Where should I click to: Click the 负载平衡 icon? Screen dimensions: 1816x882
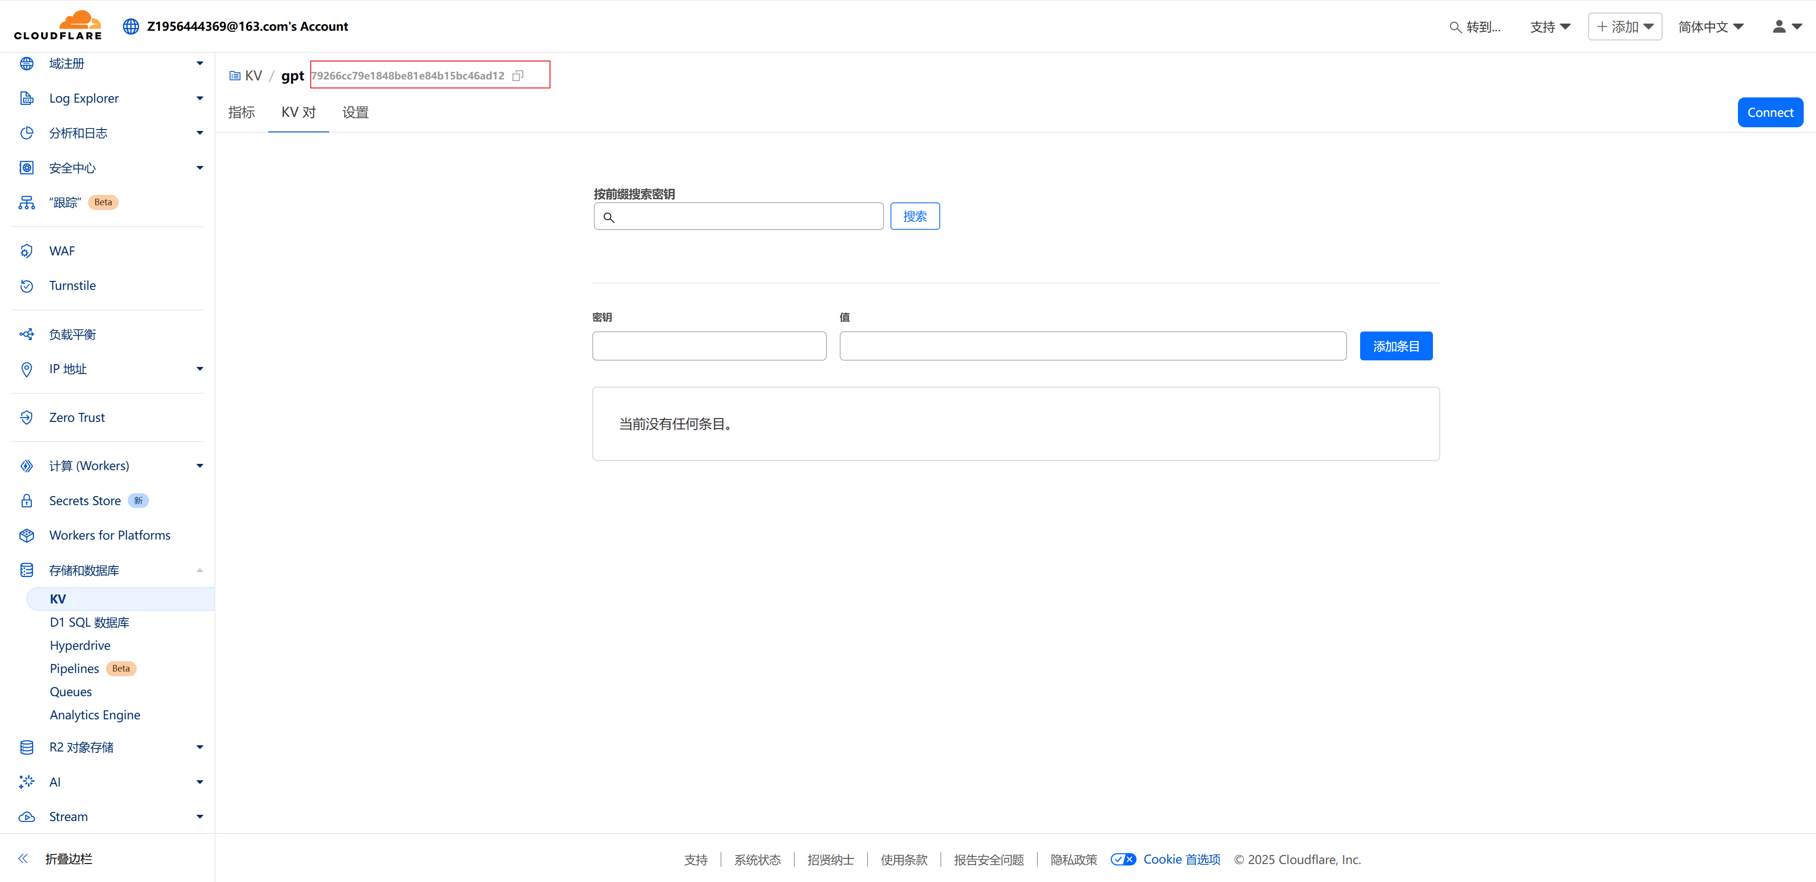click(x=27, y=334)
